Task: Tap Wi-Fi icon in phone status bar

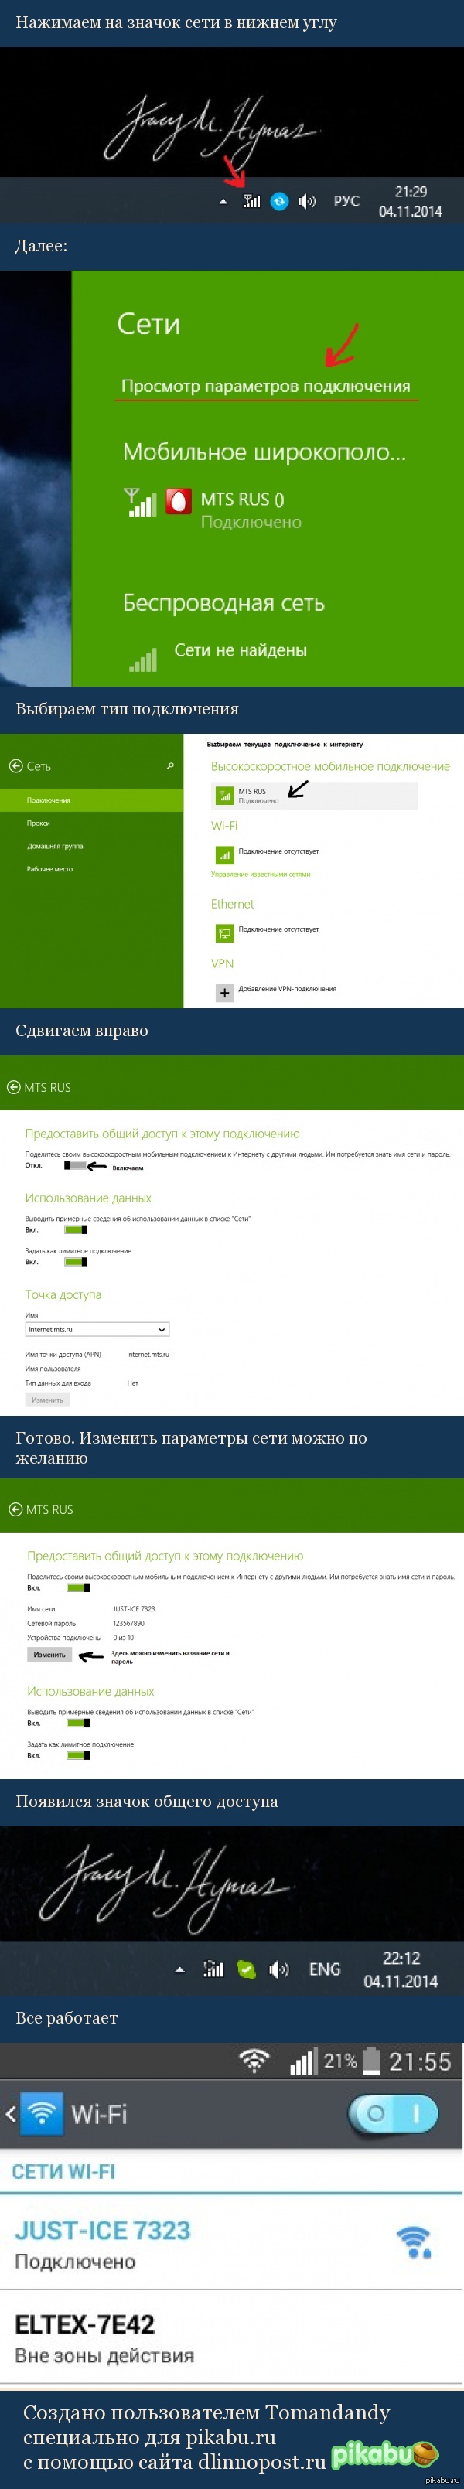Action: 254,2061
